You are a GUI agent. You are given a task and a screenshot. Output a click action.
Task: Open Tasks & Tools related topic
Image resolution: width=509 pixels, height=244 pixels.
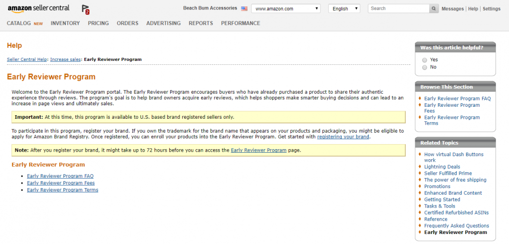click(x=440, y=206)
